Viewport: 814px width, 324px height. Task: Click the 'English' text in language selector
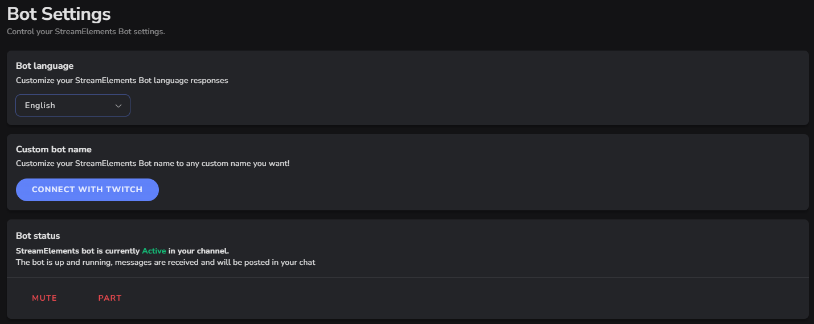click(40, 106)
